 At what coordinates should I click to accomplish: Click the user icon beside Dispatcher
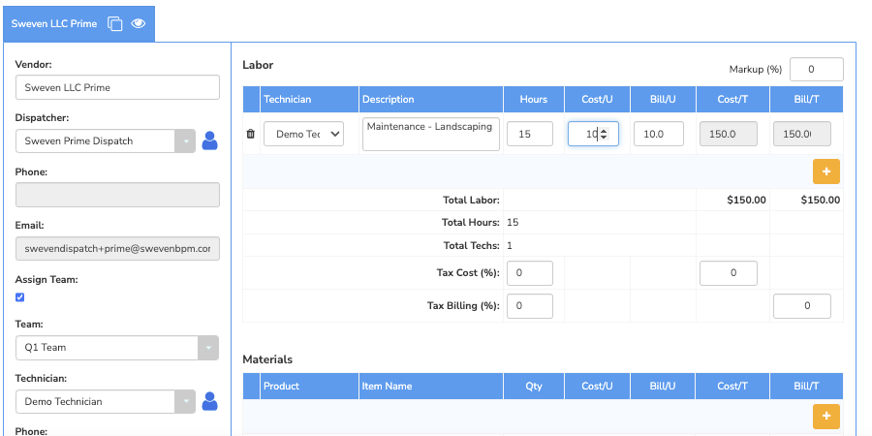(x=209, y=141)
